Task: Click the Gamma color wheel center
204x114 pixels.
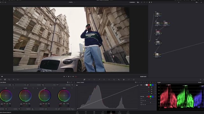Action: pyautogui.click(x=25, y=96)
